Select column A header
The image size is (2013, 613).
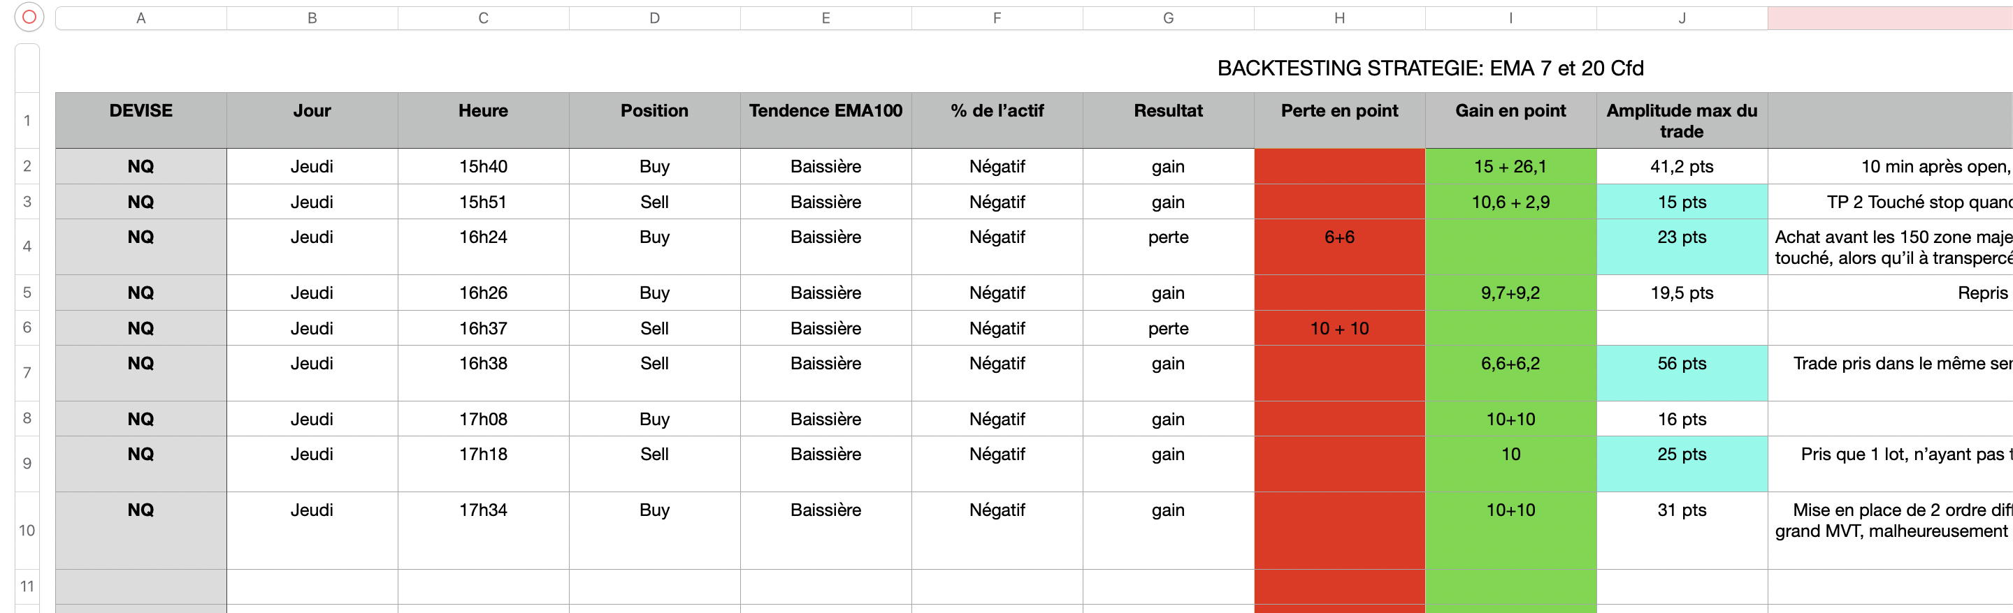(140, 18)
